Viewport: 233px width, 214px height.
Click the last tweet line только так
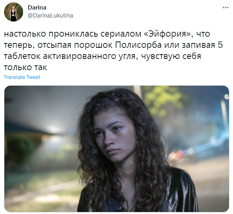click(x=25, y=67)
